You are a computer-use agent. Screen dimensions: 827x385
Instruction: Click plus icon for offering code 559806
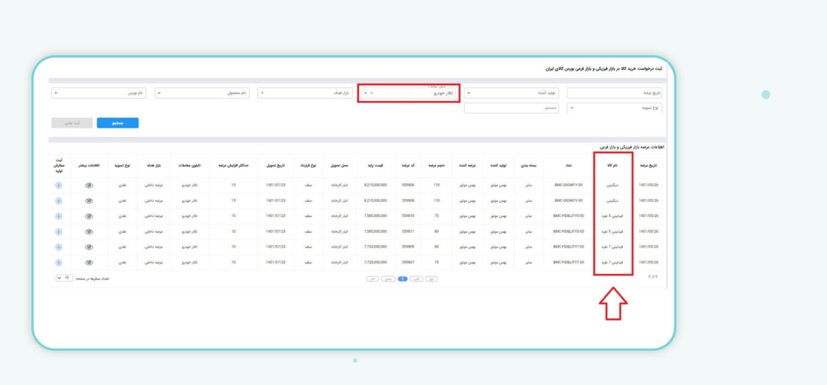[59, 185]
